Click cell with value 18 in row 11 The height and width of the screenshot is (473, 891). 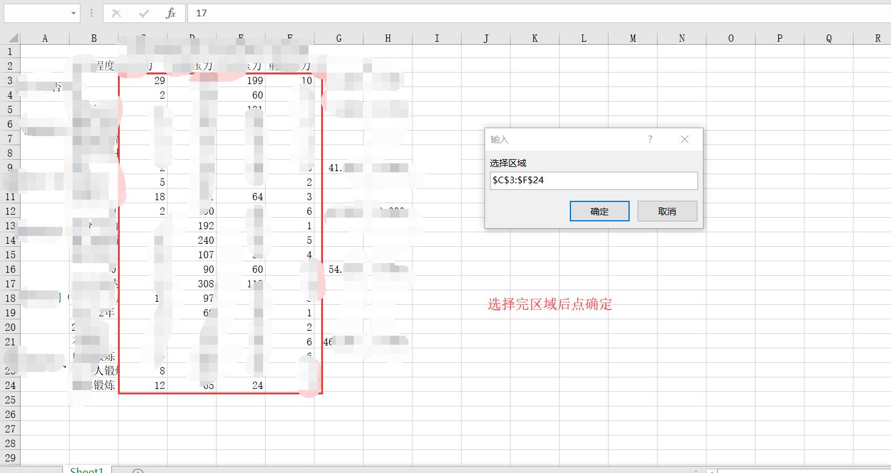click(x=143, y=197)
